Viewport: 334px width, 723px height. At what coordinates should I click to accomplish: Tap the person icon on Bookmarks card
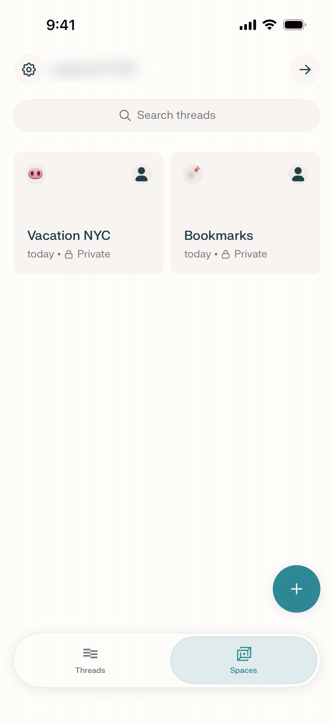click(298, 174)
